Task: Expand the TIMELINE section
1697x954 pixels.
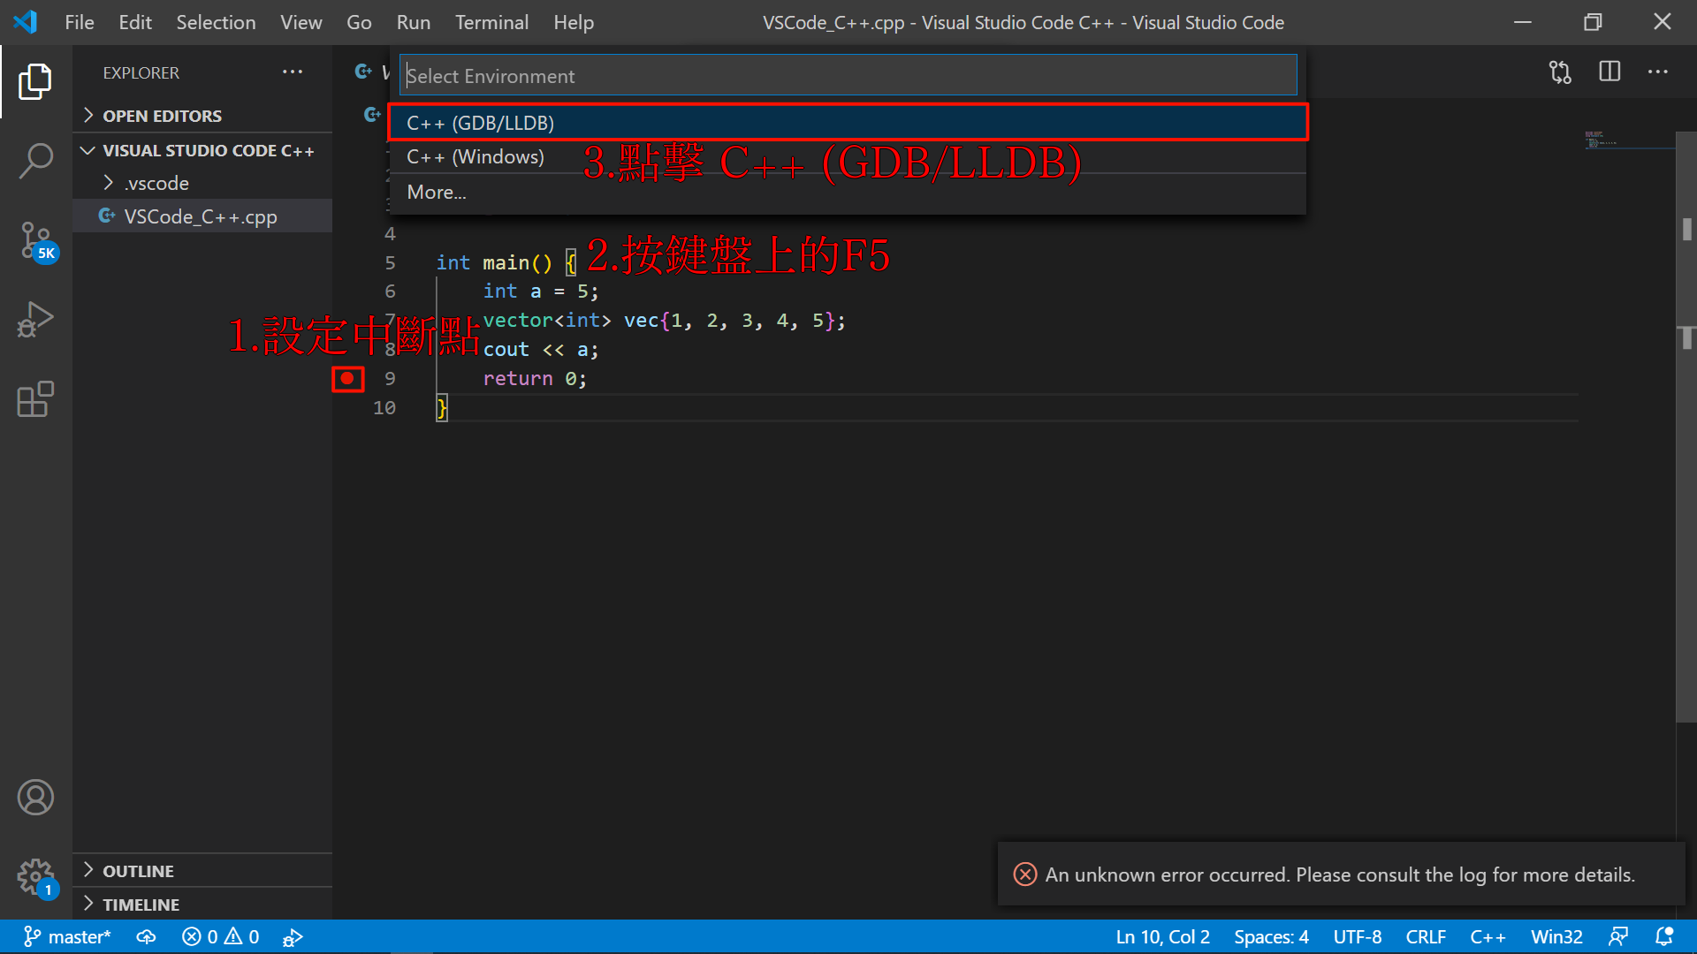Action: click(141, 905)
